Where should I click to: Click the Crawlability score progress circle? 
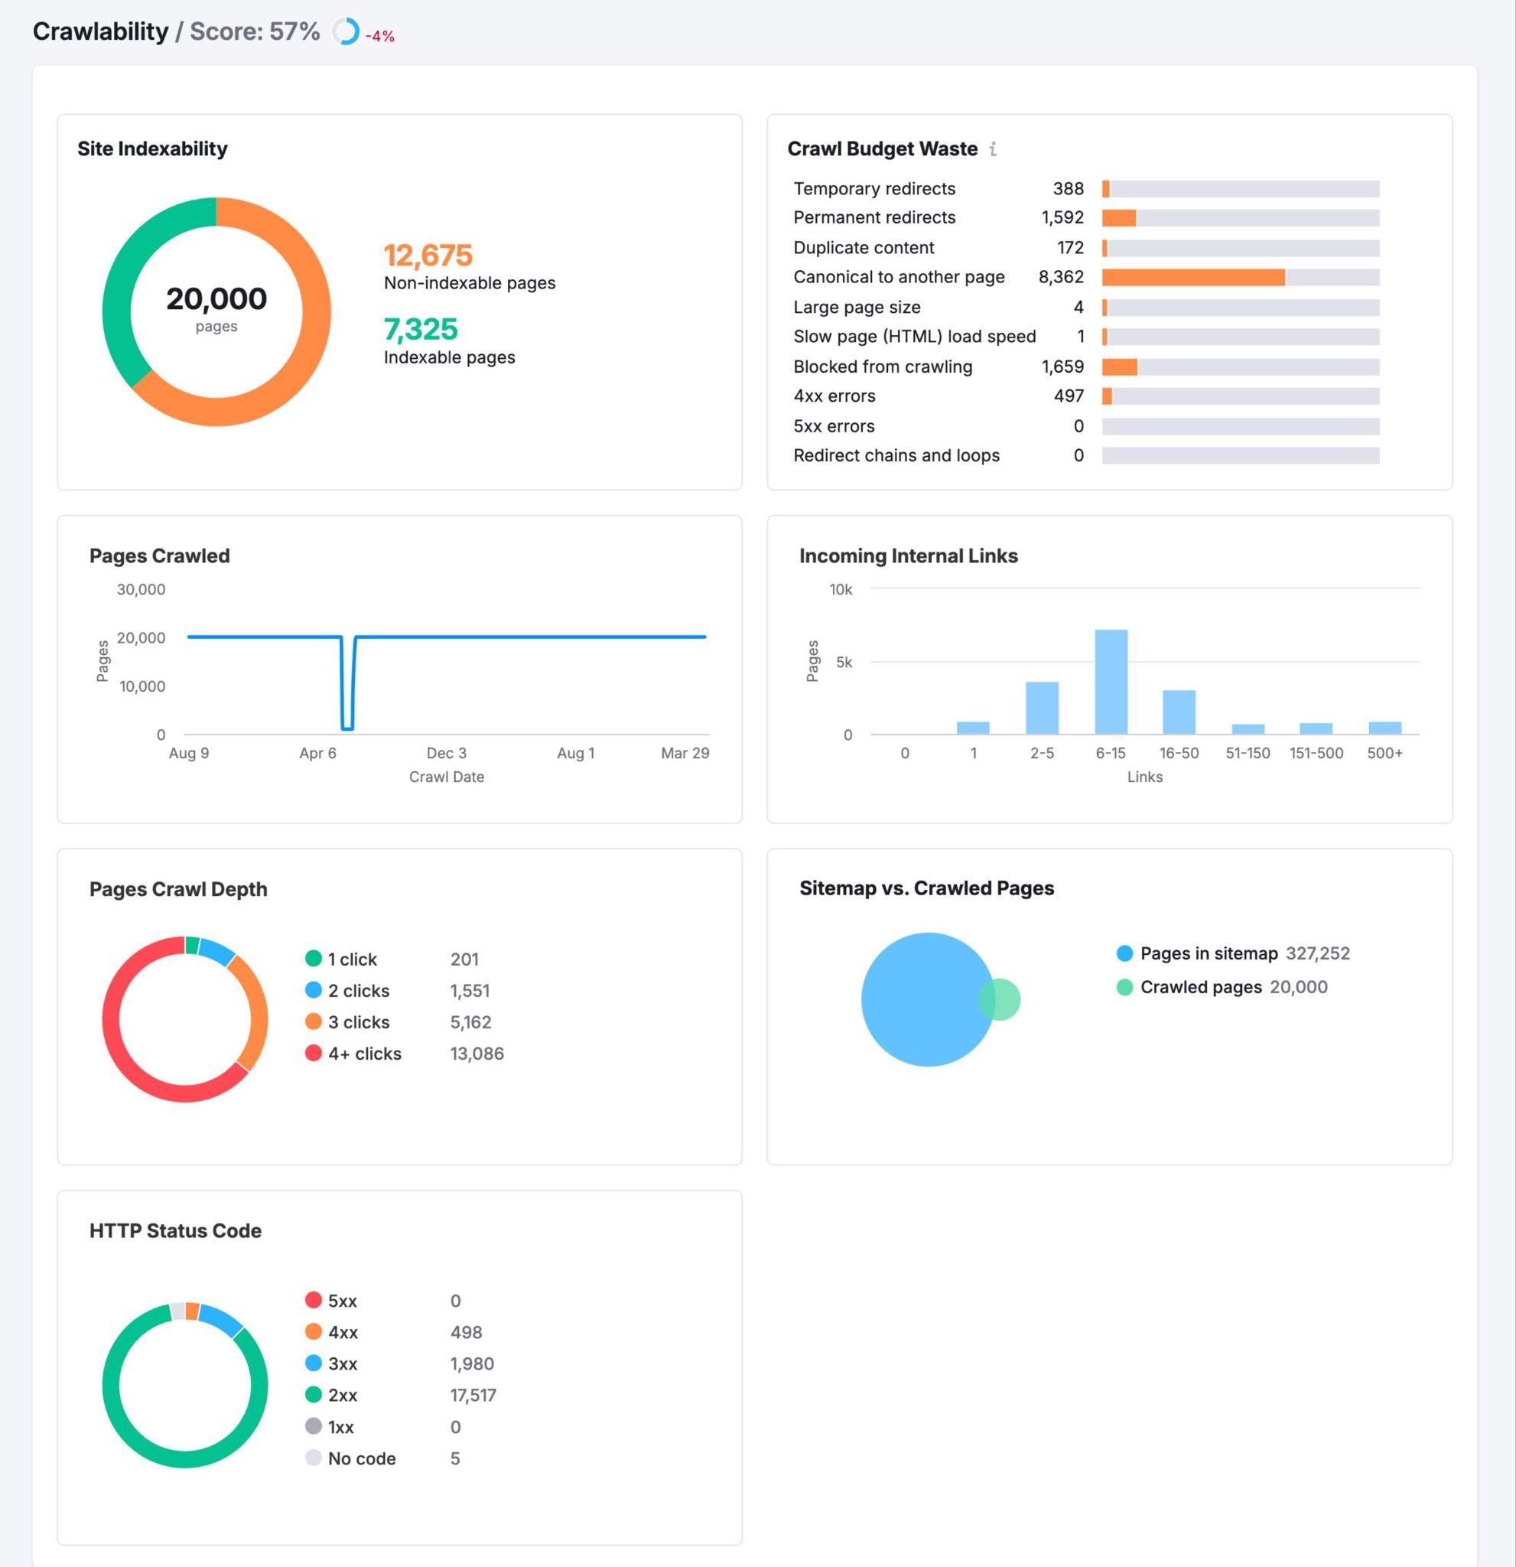click(x=346, y=32)
